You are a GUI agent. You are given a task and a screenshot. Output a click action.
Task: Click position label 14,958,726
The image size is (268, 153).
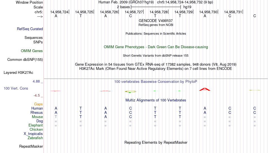(x=109, y=12)
